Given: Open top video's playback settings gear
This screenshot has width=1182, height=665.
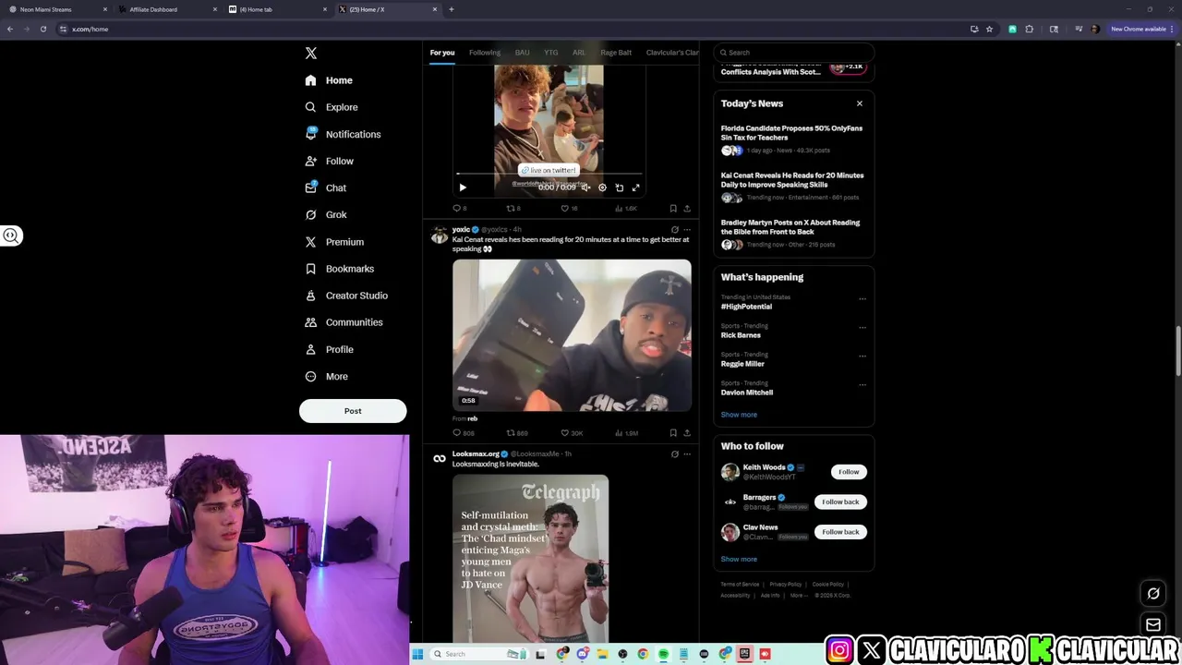Looking at the screenshot, I should click(x=602, y=187).
